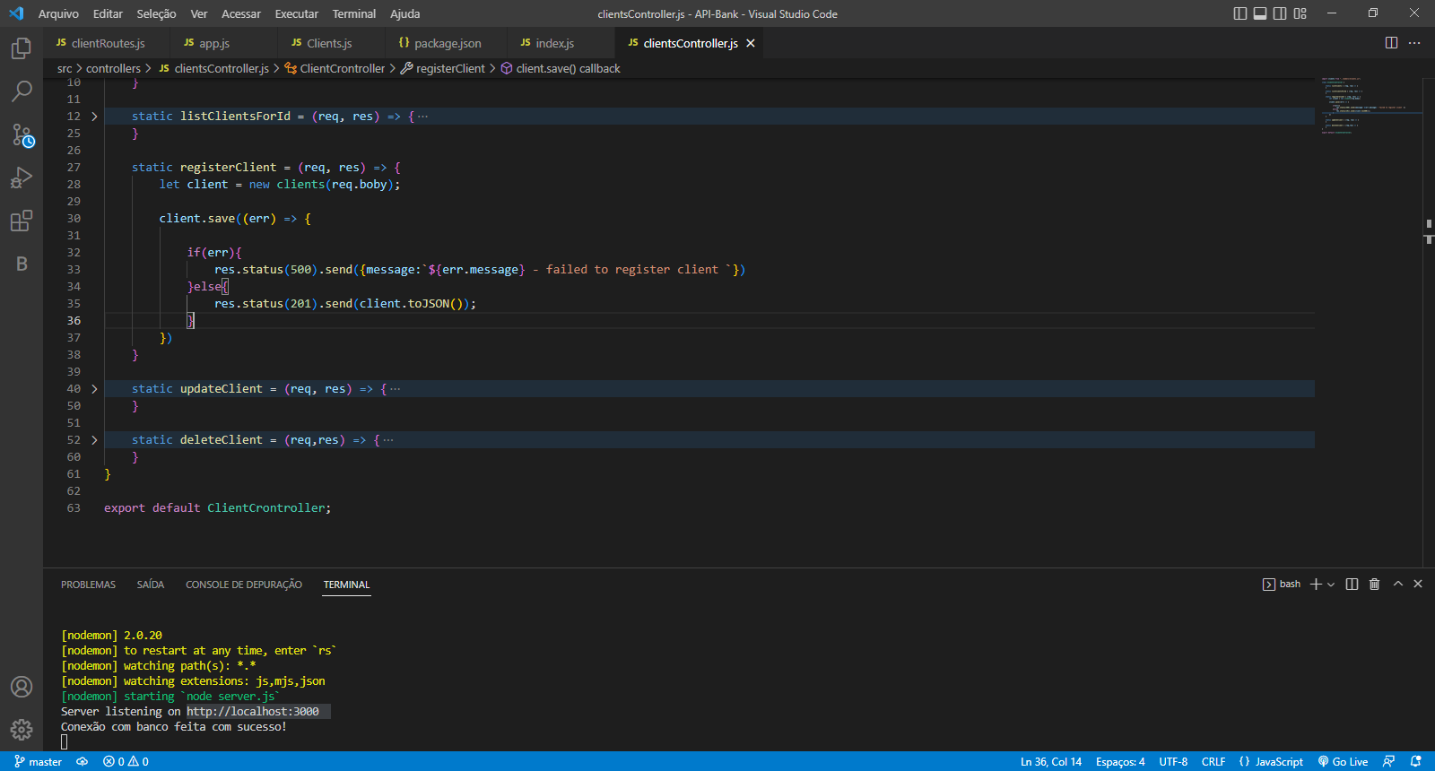The image size is (1435, 771).
Task: Open the Manage settings gear
Action: [x=22, y=730]
